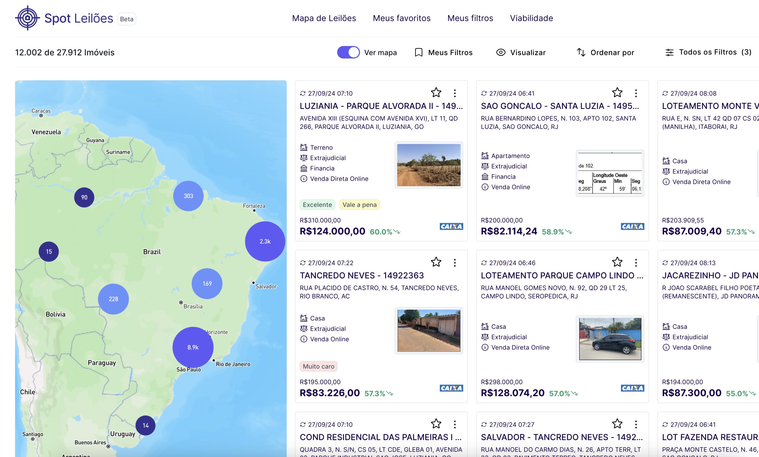
Task: Click the Muito caro tag
Action: coord(318,367)
